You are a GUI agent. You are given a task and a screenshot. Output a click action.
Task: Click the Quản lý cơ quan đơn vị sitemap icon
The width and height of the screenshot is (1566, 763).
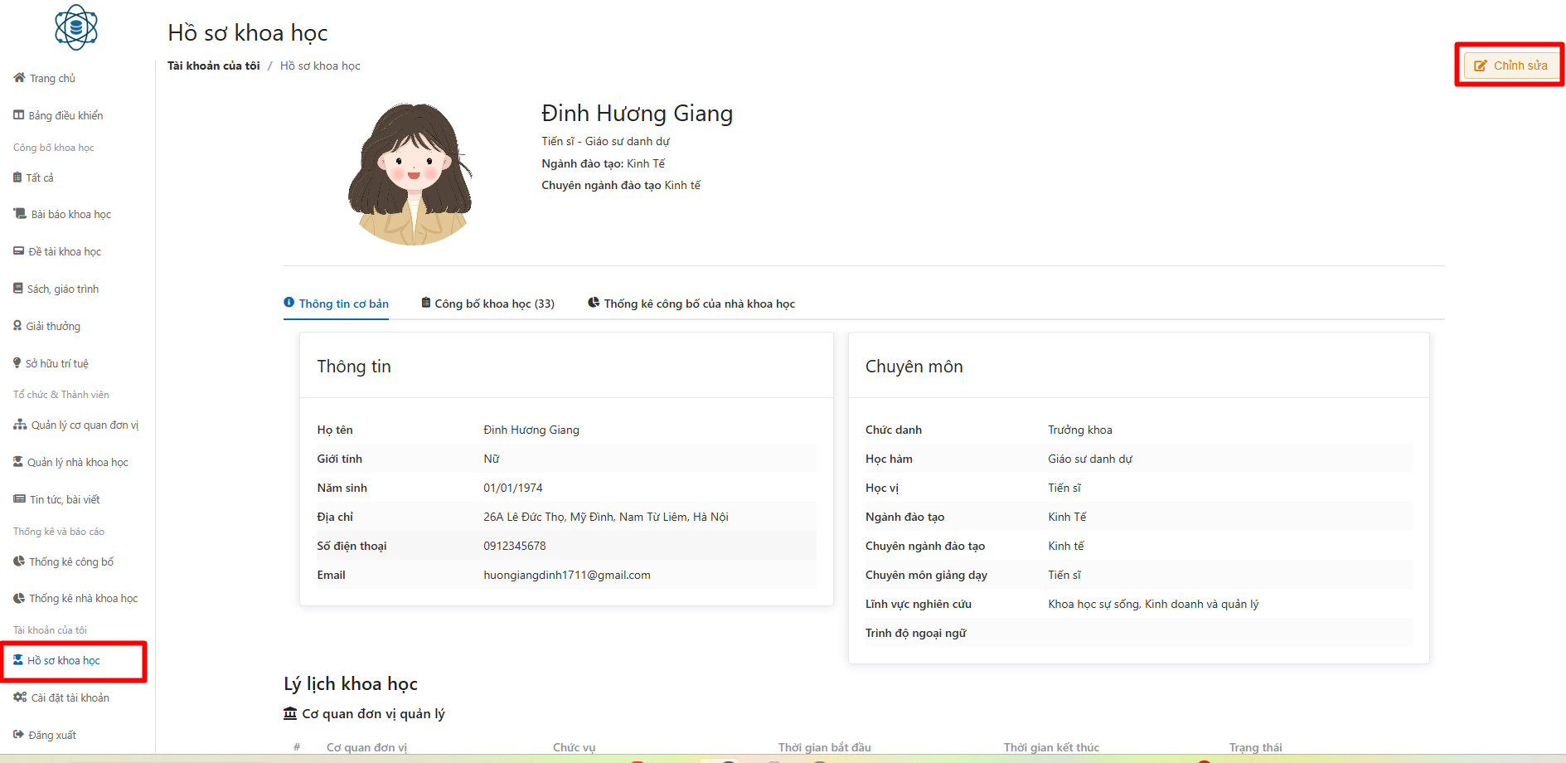(x=20, y=425)
